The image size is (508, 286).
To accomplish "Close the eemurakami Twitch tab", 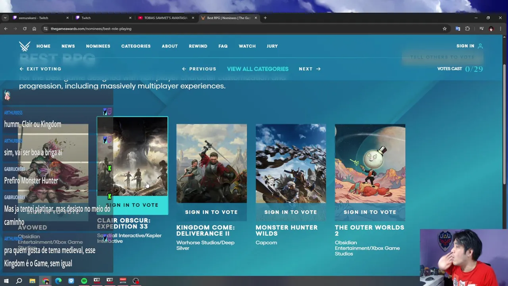I will coord(67,18).
